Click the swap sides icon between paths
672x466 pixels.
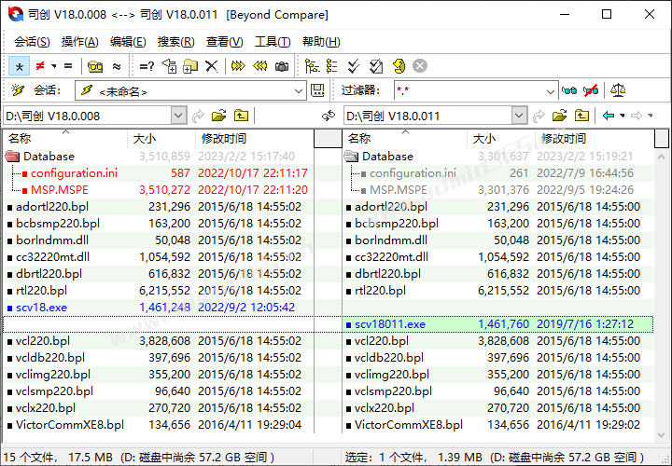[x=329, y=116]
